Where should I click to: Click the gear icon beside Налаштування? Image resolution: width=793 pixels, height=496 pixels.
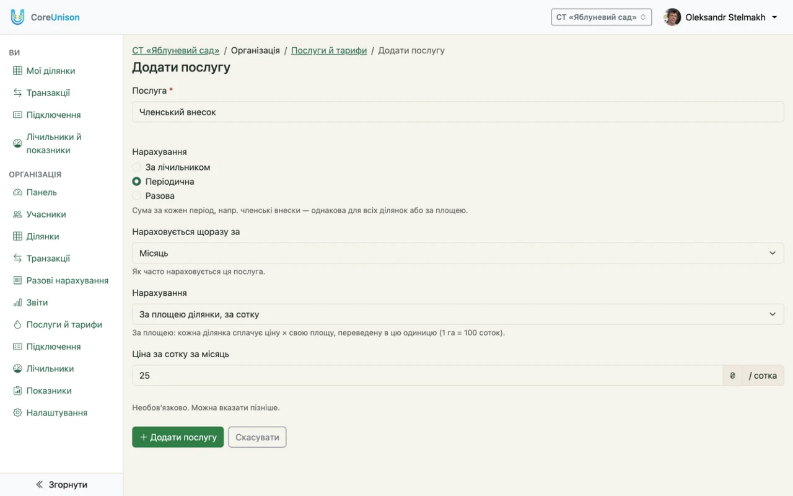(x=17, y=413)
